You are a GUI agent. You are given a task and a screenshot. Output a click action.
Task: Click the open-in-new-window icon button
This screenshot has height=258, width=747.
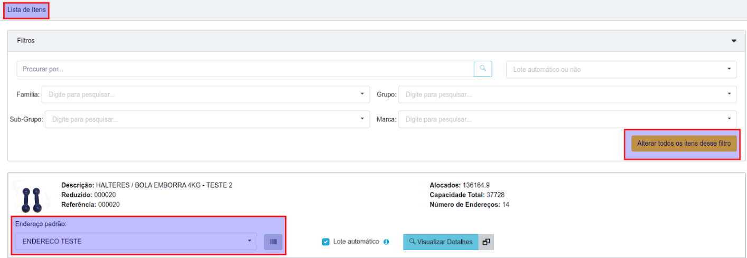point(486,242)
